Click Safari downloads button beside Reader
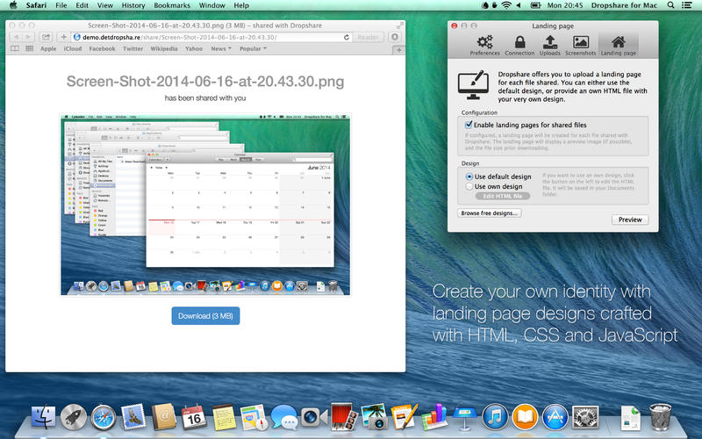 point(395,37)
